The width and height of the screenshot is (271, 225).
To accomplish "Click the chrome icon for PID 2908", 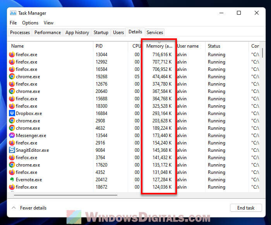I will click(x=12, y=121).
